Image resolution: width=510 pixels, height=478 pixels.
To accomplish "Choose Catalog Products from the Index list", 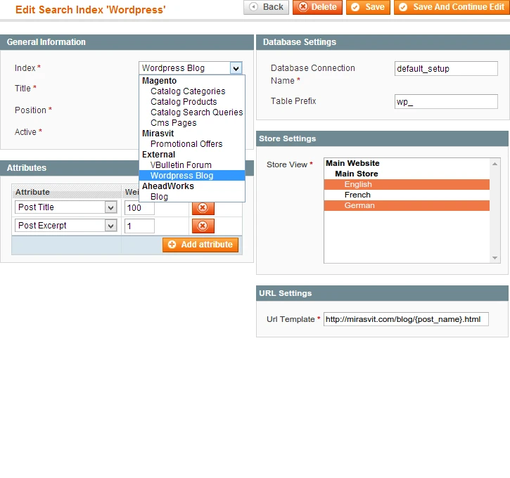I will click(x=183, y=102).
